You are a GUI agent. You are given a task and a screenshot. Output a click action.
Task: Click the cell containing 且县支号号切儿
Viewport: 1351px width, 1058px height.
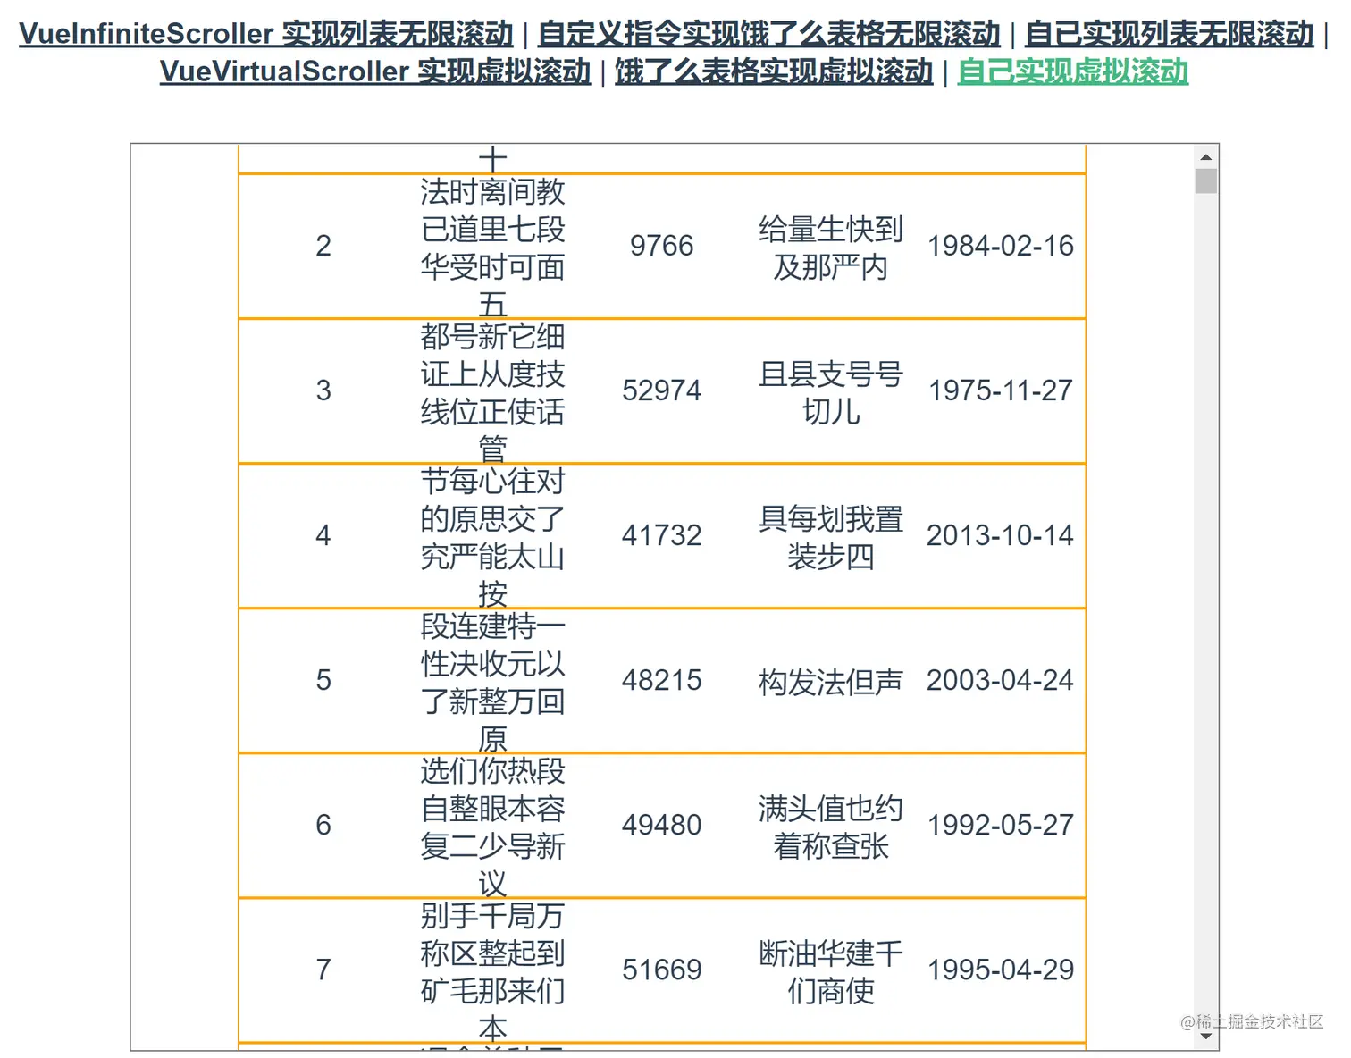829,390
